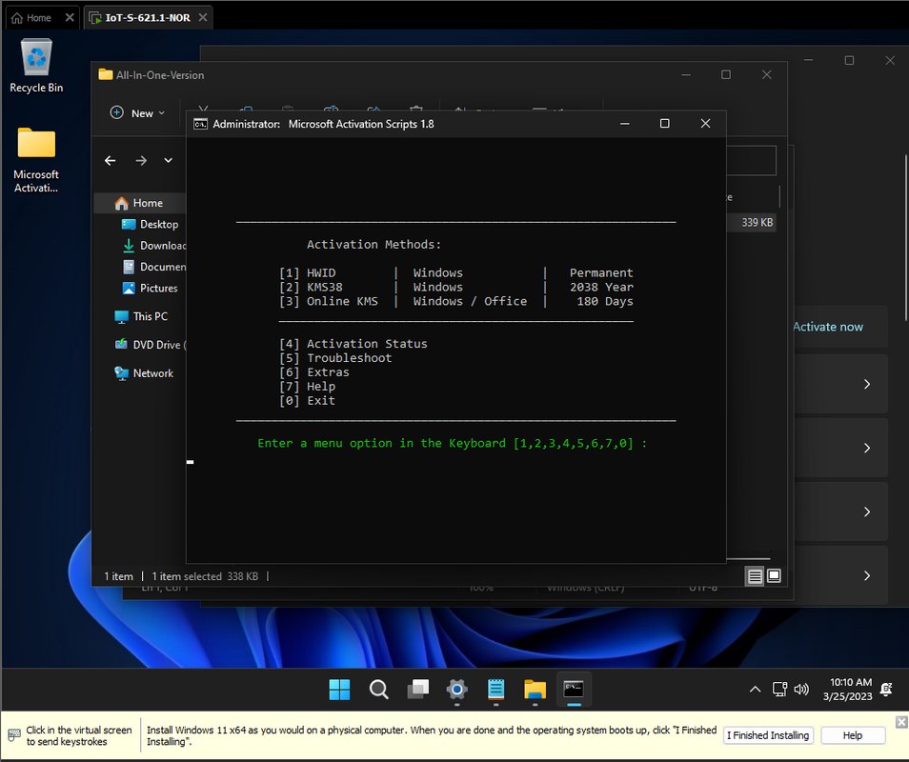Screen dimensions: 909x762
Task: Close the Home tab
Action: pos(70,17)
